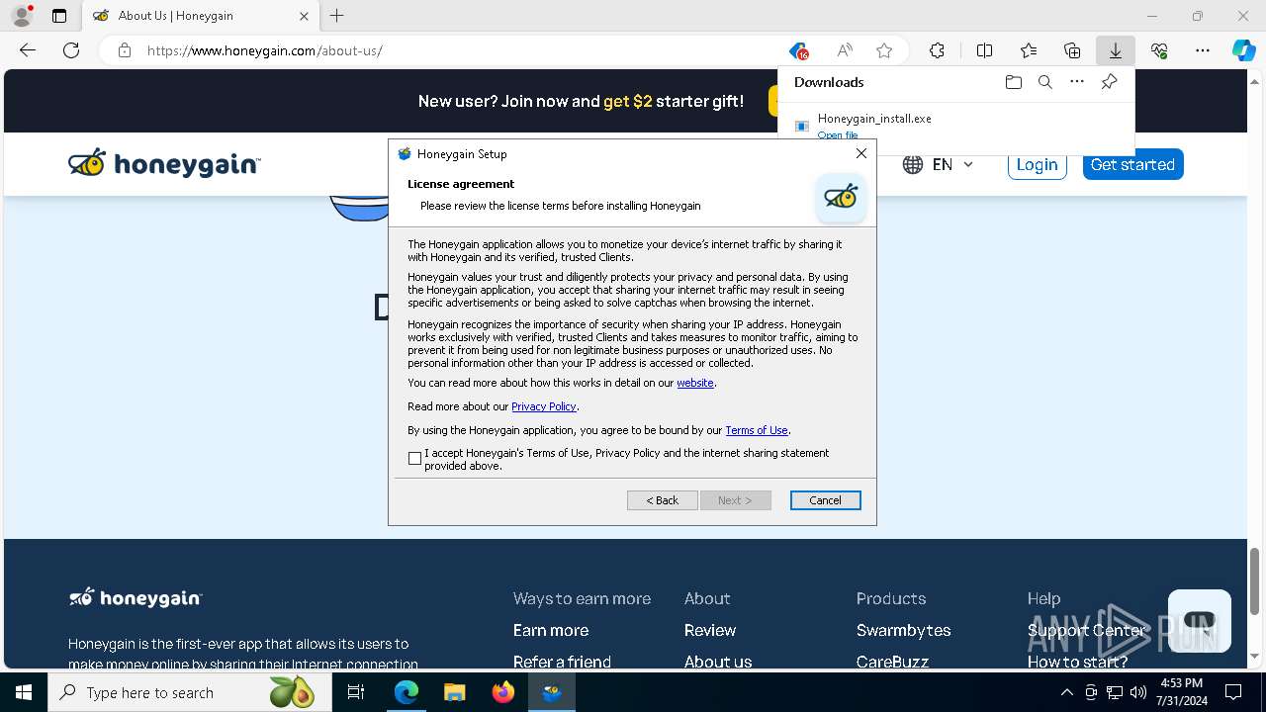Accept Honeygain's Terms of Use checkbox
The image size is (1266, 712).
414,459
